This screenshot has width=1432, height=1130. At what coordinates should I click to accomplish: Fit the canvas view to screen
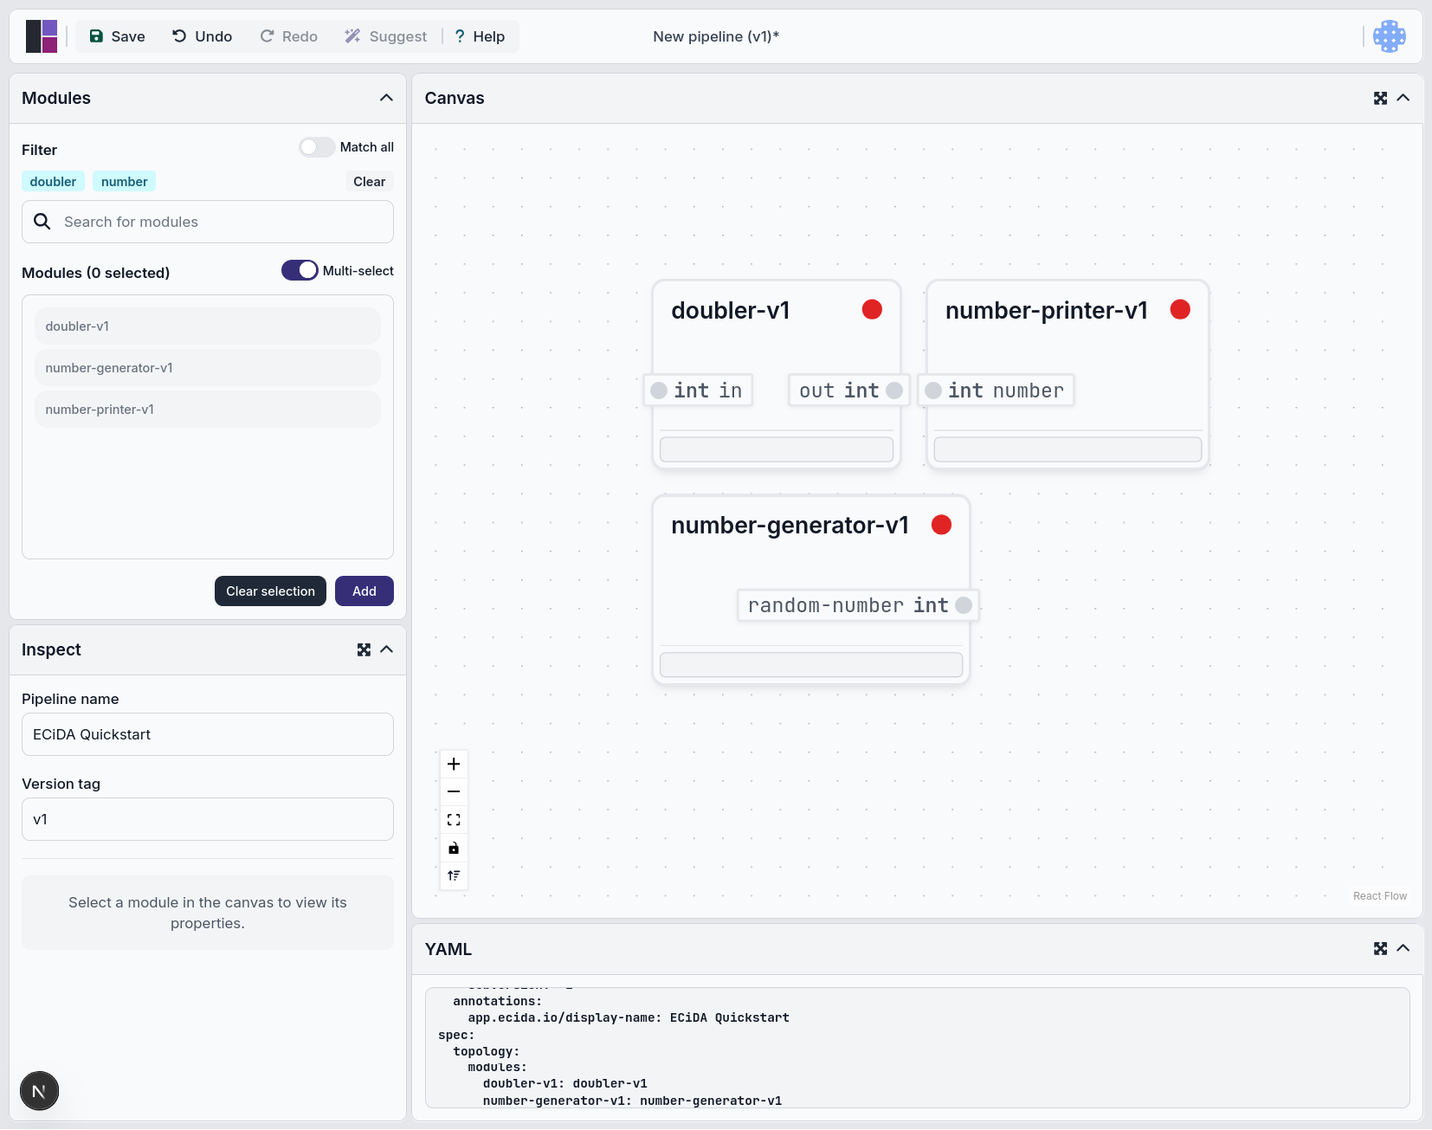(x=454, y=820)
